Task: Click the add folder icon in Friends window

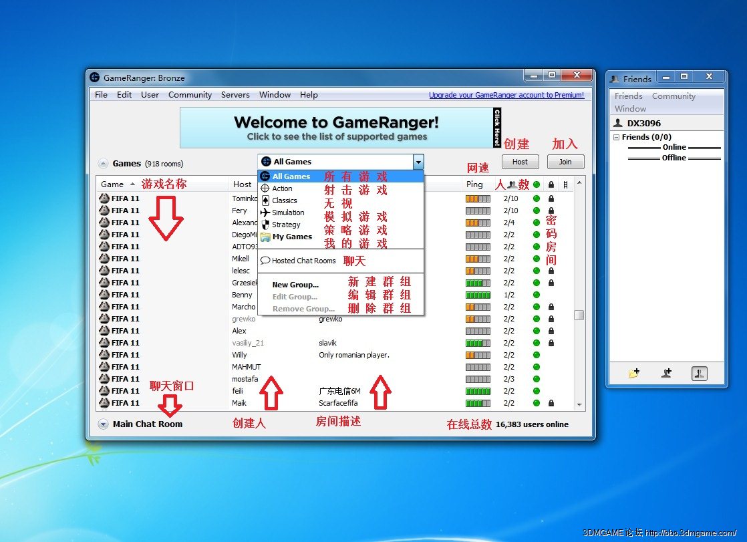Action: (633, 374)
